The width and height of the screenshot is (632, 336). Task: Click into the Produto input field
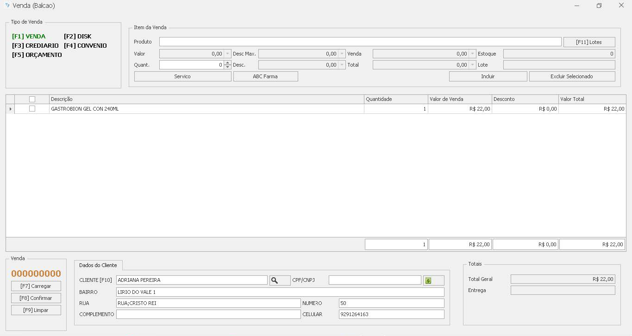click(x=360, y=42)
